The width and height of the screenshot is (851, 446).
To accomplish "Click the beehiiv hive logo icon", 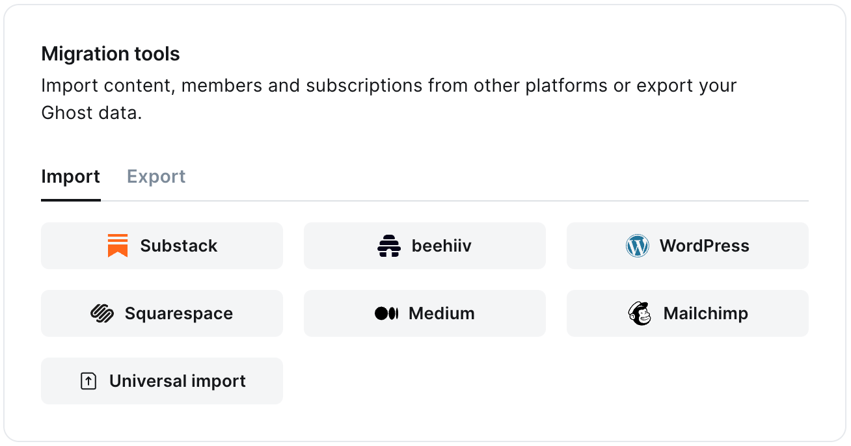I will pyautogui.click(x=388, y=246).
